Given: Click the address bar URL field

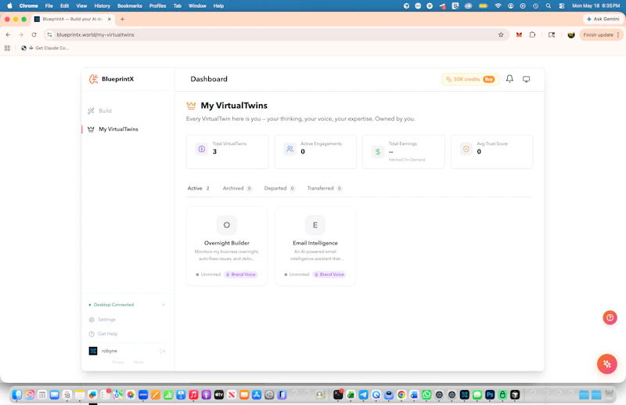Looking at the screenshot, I should click(x=275, y=34).
